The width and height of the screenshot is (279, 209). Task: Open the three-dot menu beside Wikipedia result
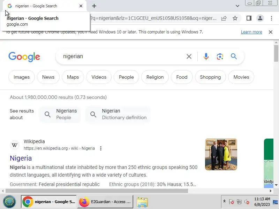click(x=101, y=148)
